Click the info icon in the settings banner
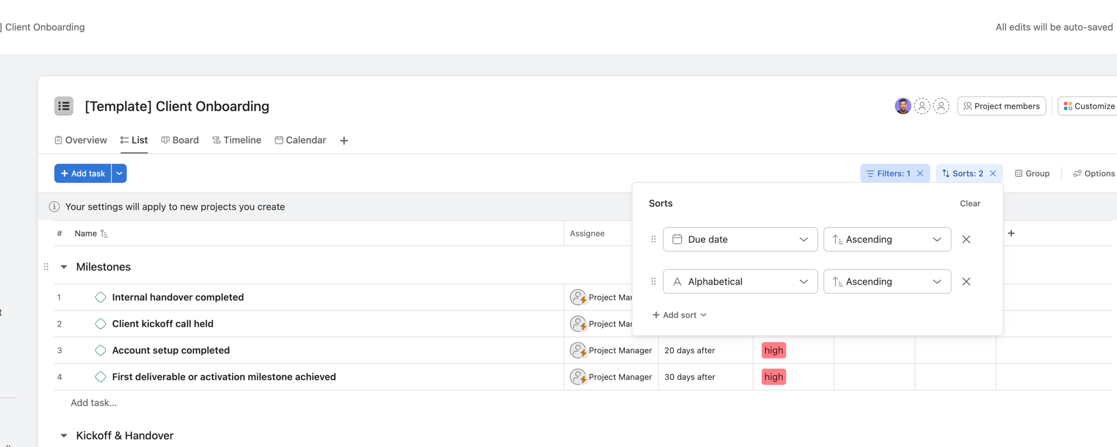 point(54,206)
